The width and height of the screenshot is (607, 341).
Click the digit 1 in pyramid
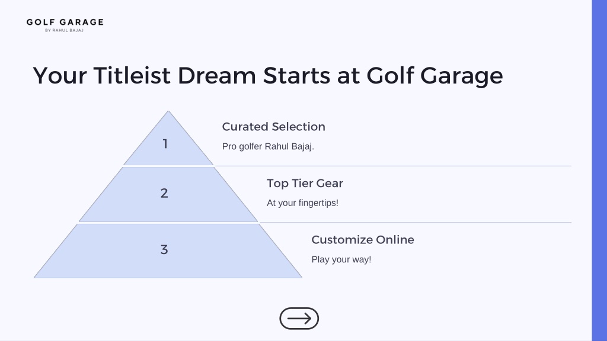[x=165, y=144]
